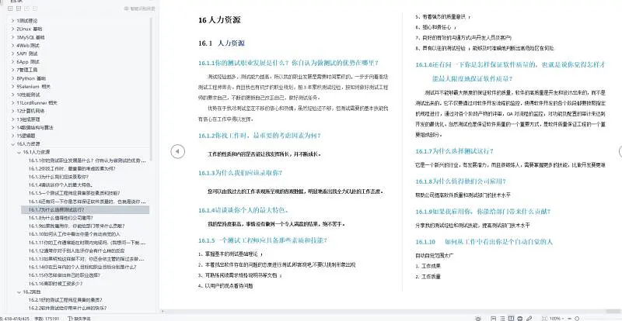Screen dimensions: 622x321
Task: Switch to outline view icon in status bar
Action: (502, 318)
